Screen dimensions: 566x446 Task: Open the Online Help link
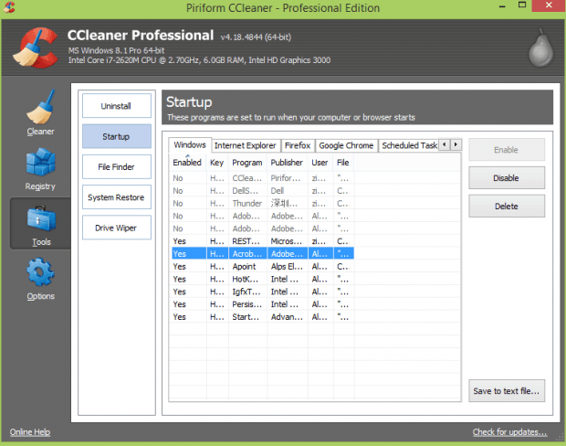(x=30, y=432)
